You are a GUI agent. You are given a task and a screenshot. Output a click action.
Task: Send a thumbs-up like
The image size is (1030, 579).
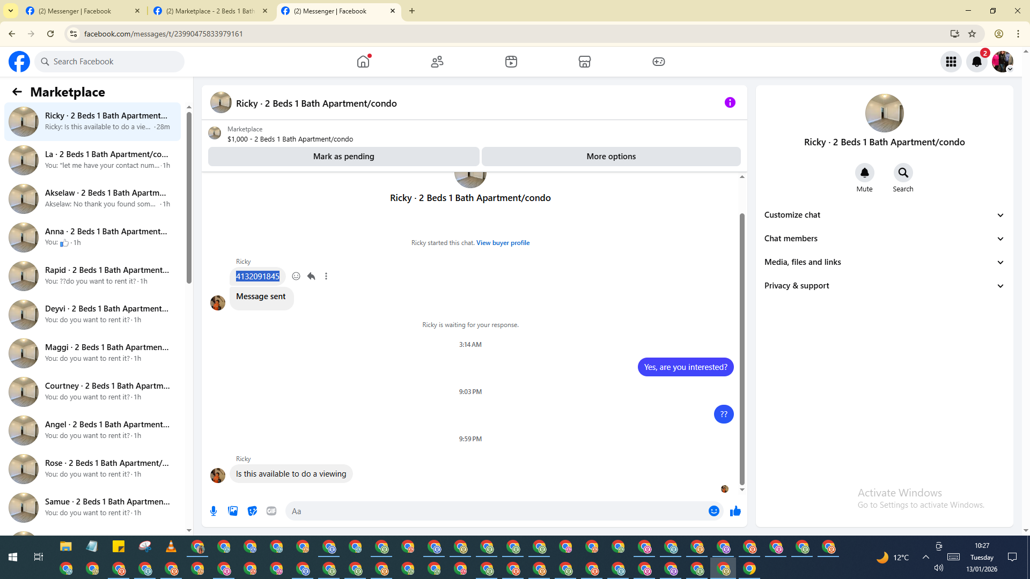click(x=735, y=511)
